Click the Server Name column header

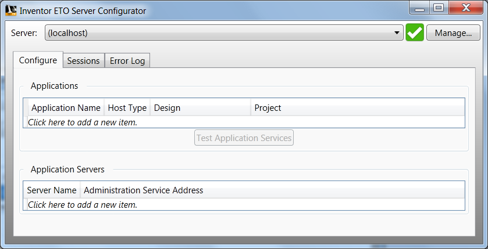[52, 190]
